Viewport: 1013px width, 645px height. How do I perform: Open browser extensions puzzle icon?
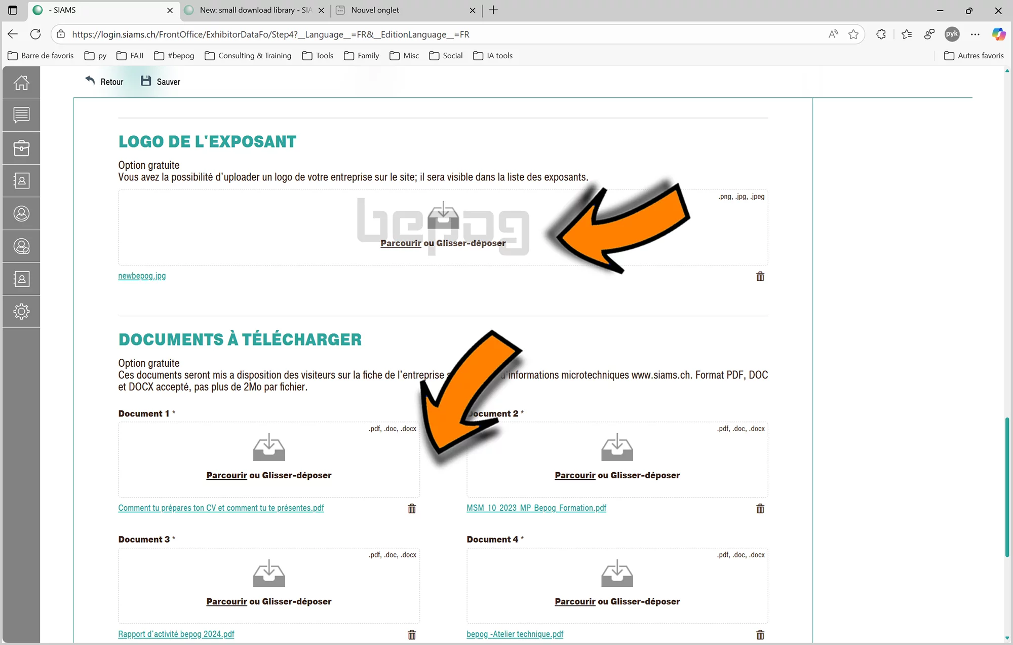coord(881,34)
